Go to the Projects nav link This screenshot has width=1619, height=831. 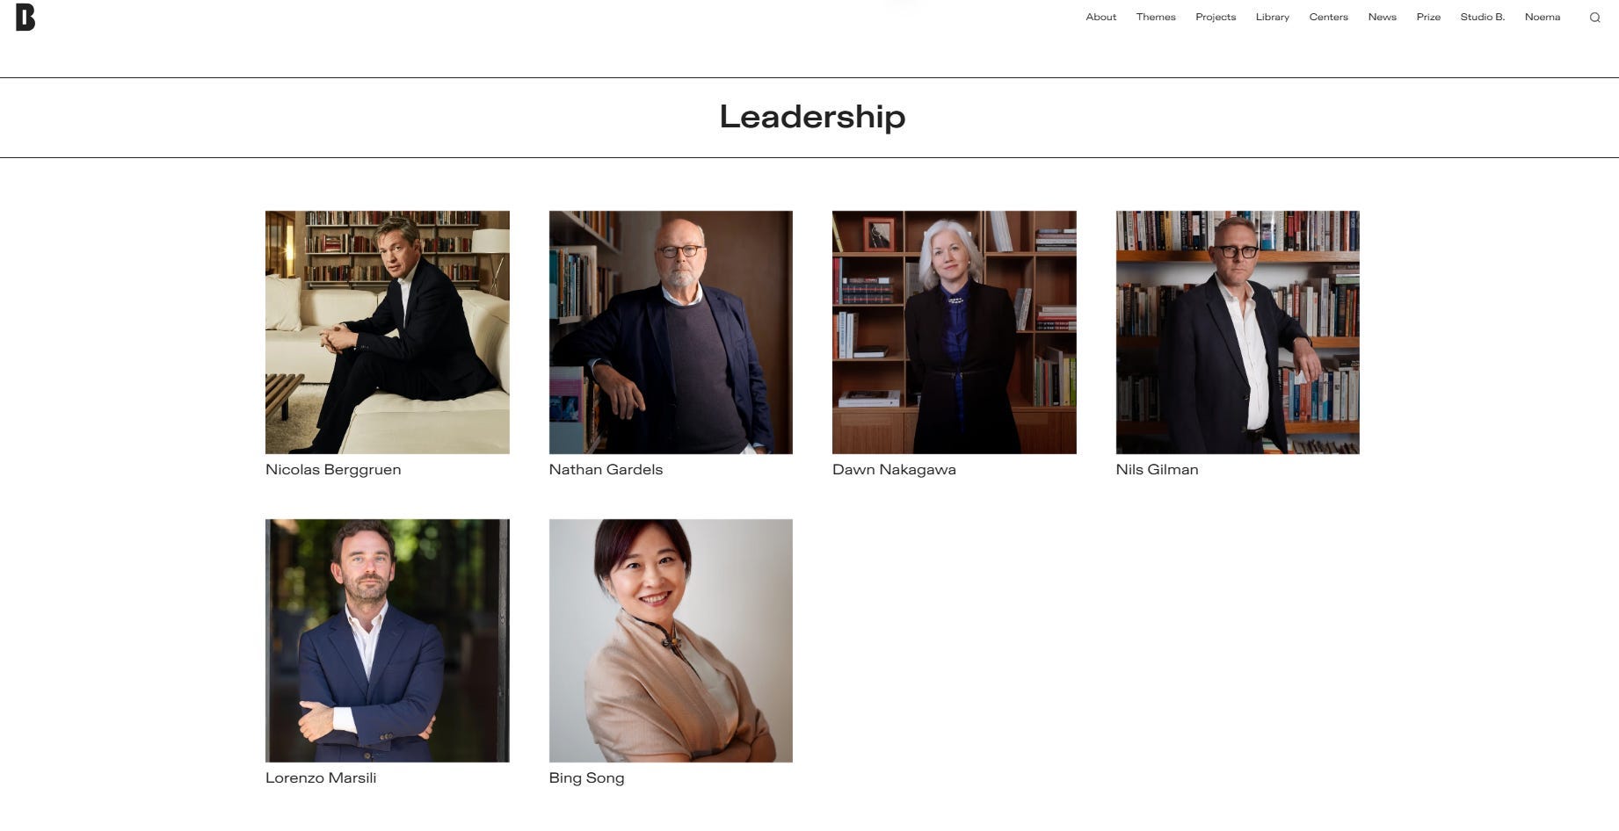tap(1216, 17)
